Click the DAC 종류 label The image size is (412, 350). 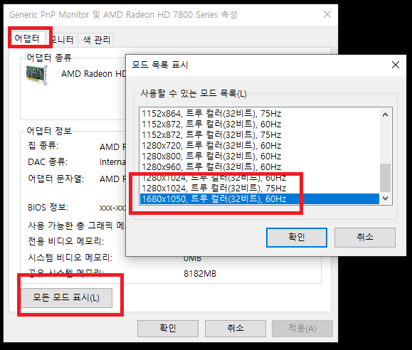pyautogui.click(x=48, y=162)
